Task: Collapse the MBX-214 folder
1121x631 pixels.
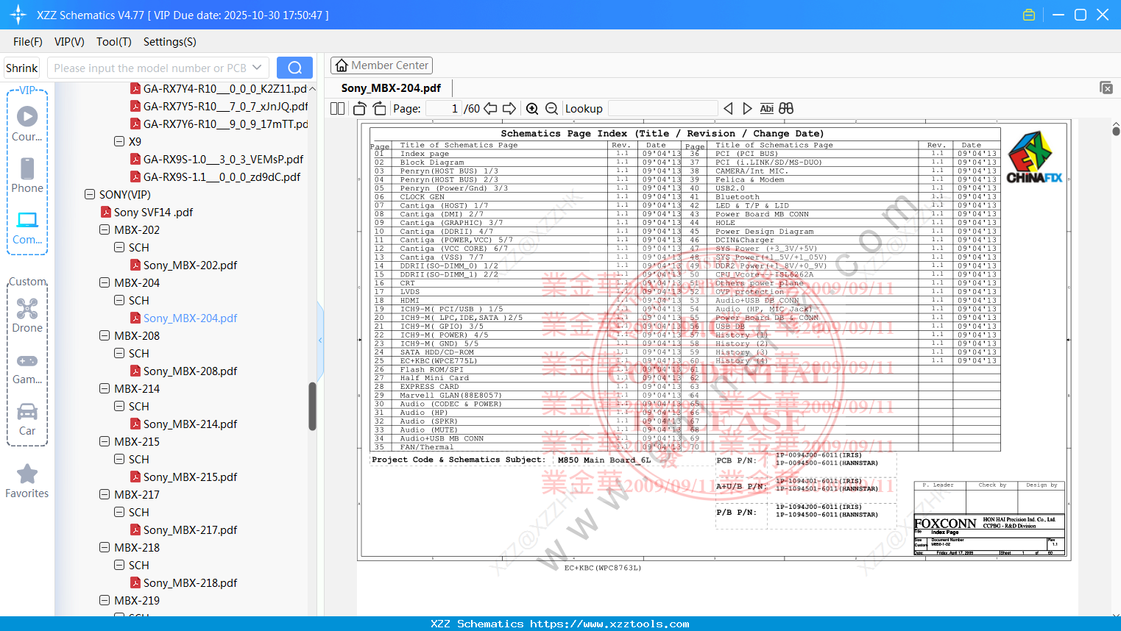Action: (x=105, y=388)
